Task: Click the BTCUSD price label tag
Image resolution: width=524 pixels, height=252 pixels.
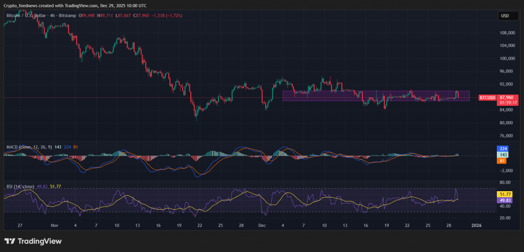Action: [487, 97]
